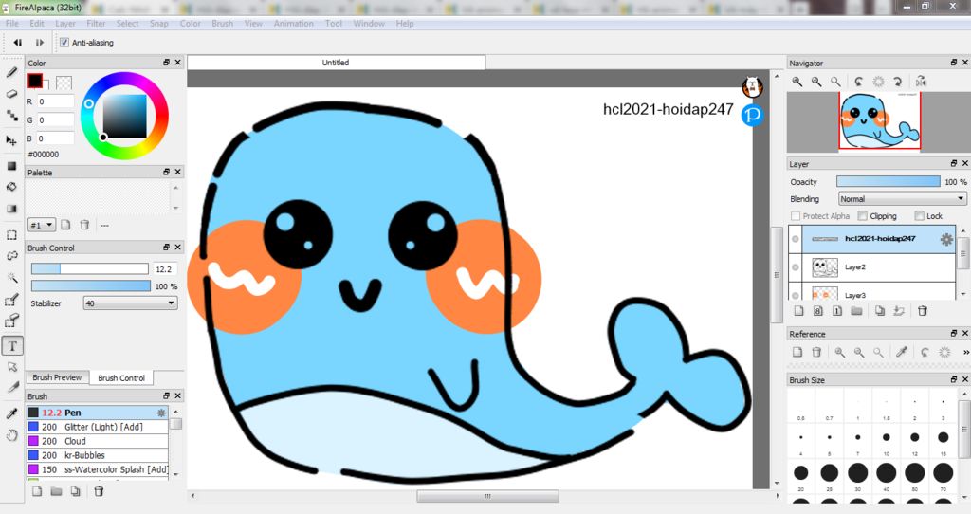Image resolution: width=971 pixels, height=514 pixels.
Task: Open settings gear for hcl2021-hoidap247 layer
Action: (946, 239)
